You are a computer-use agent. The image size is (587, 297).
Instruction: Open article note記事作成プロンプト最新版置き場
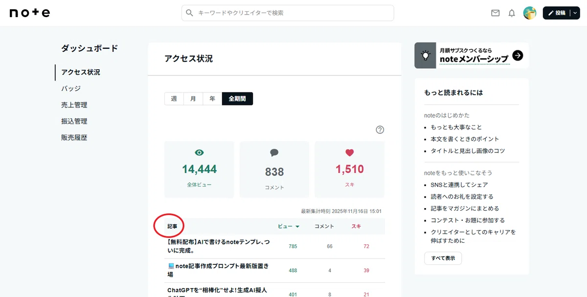[218, 270]
